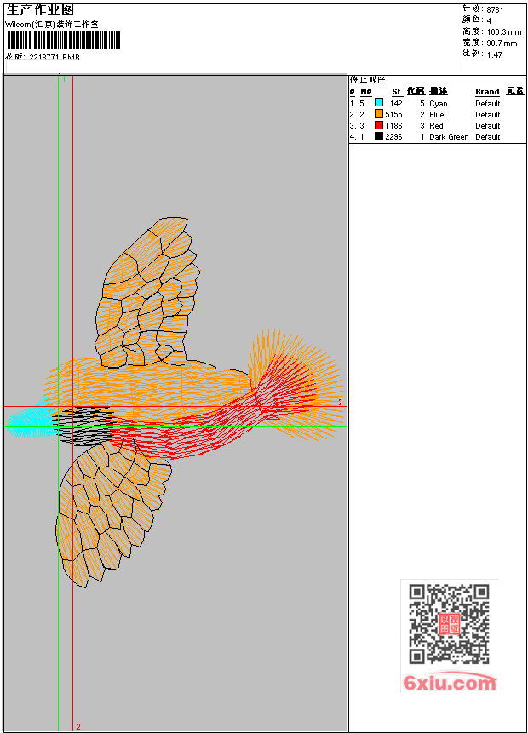This screenshot has height=733, width=528.
Task: Click the St. column header
Action: 397,92
